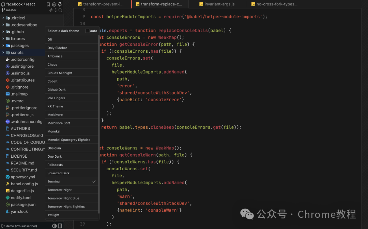This screenshot has width=368, height=229.
Task: Click the sidebar layout icon at bottom
Action: [x=60, y=226]
